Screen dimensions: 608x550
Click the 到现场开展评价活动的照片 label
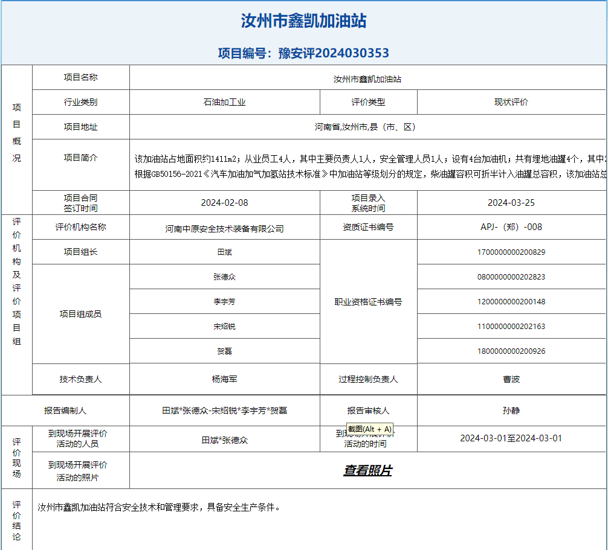pyautogui.click(x=77, y=471)
